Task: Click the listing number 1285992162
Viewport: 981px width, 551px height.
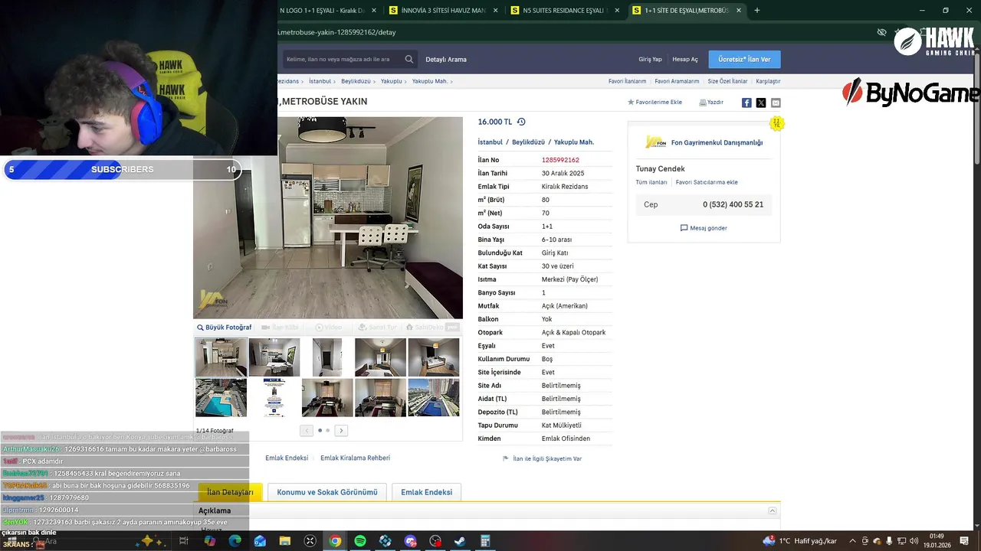Action: [560, 160]
